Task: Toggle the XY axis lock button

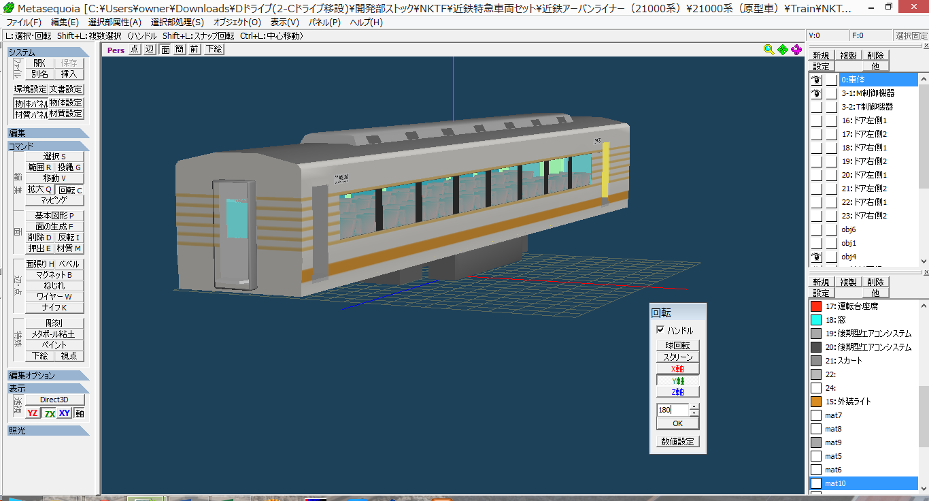Action: tap(65, 413)
